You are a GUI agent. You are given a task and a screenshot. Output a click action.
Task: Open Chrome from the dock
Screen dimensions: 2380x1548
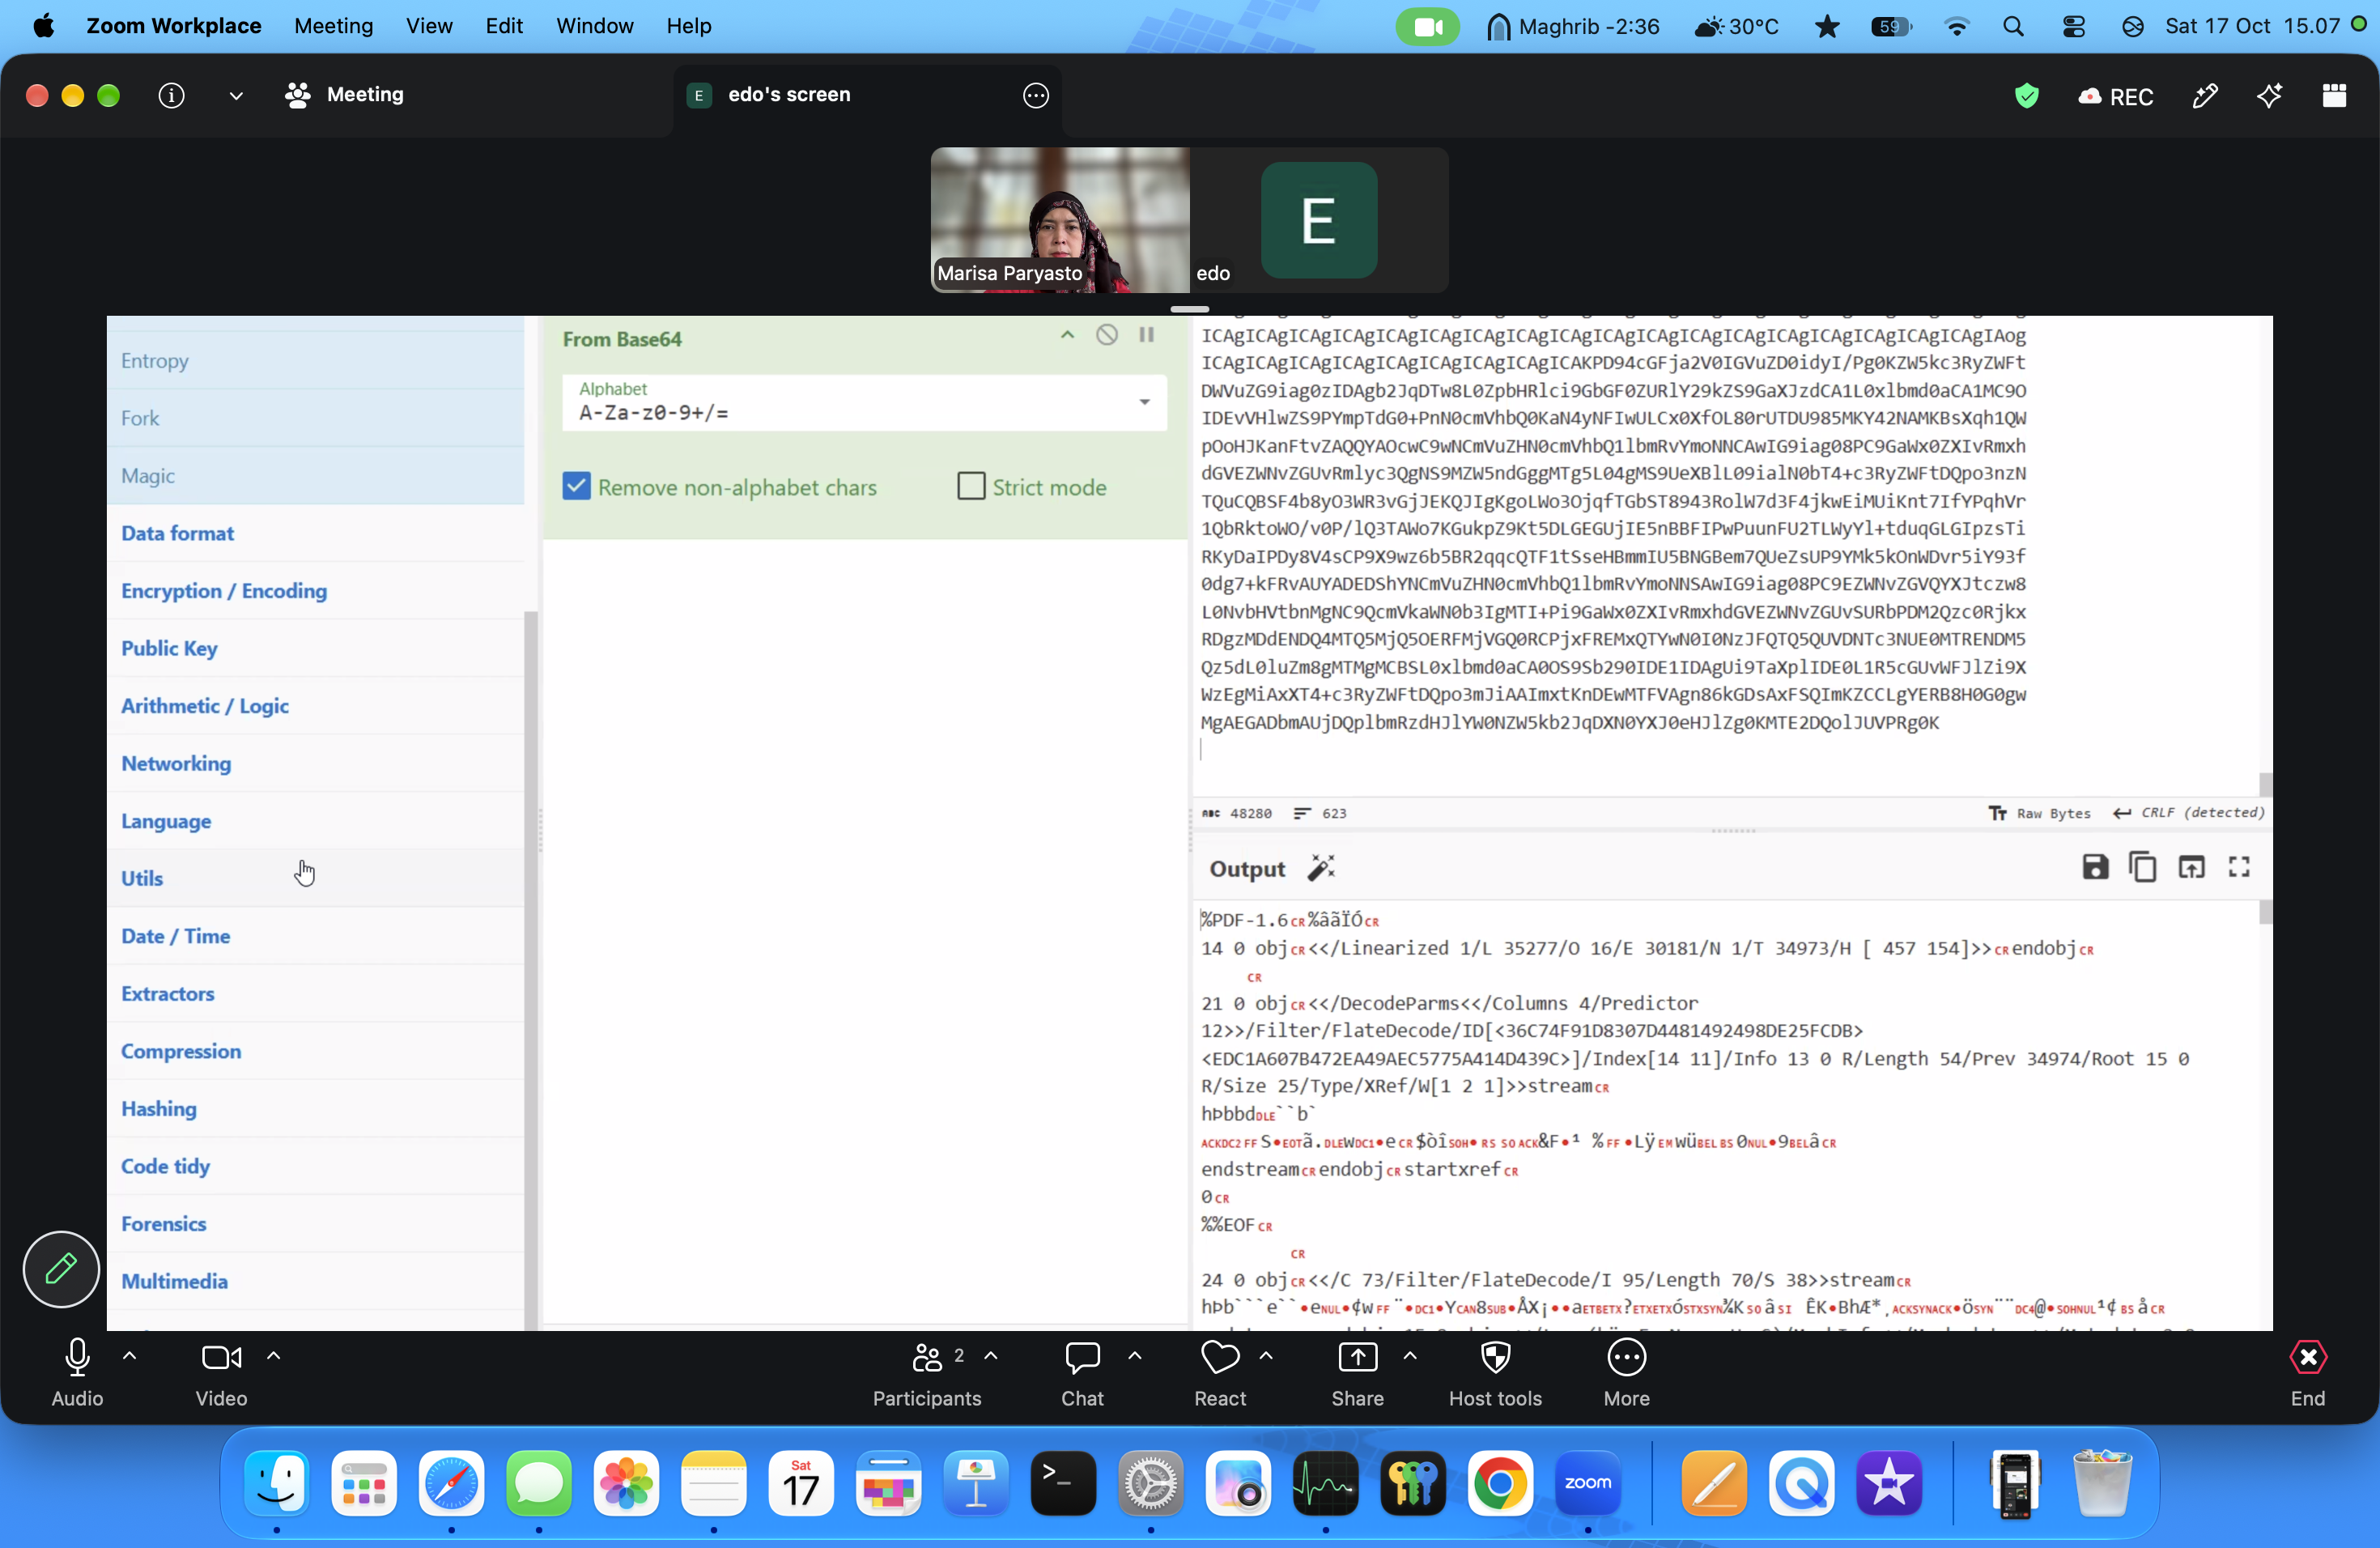coord(1500,1483)
